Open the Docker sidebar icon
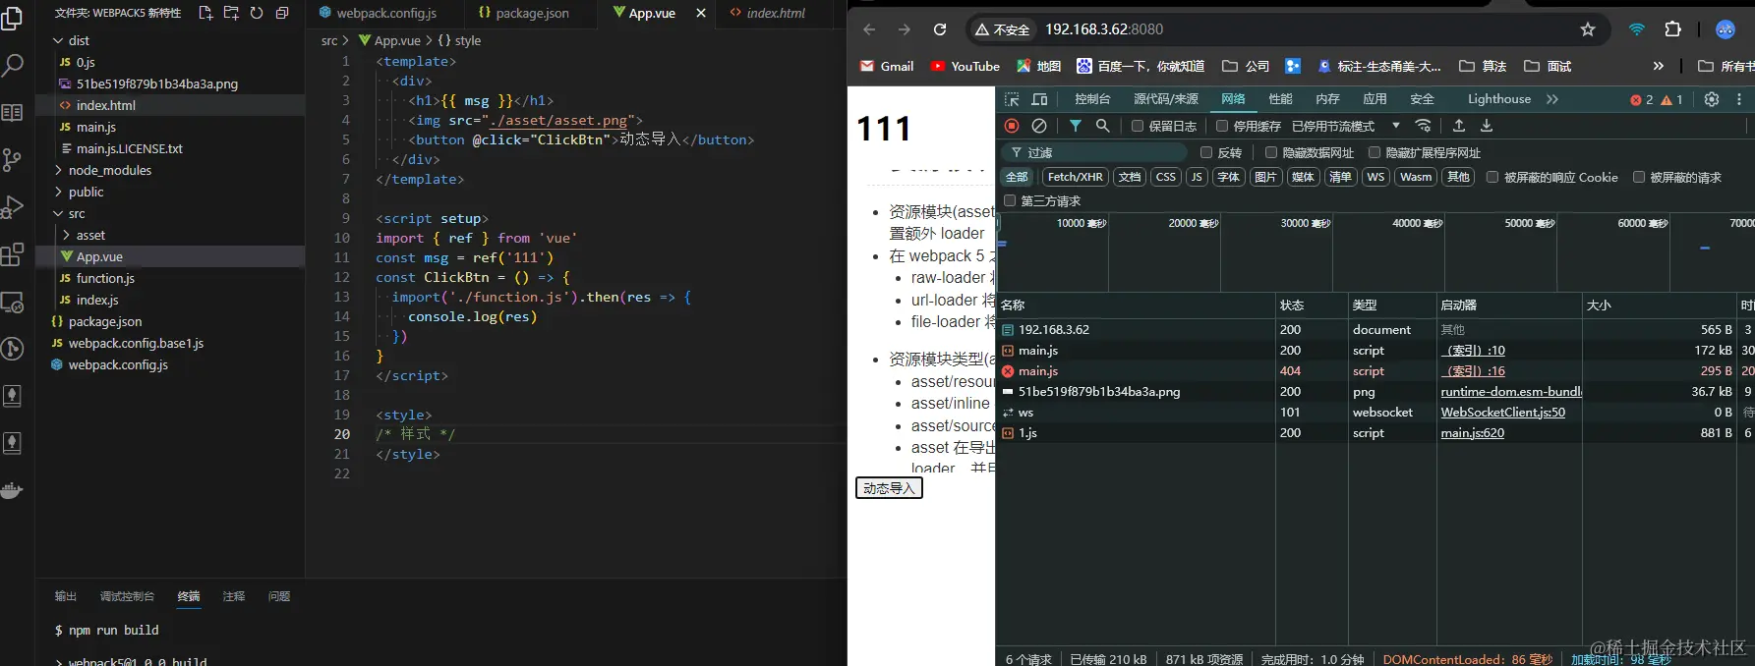The image size is (1755, 666). [13, 490]
